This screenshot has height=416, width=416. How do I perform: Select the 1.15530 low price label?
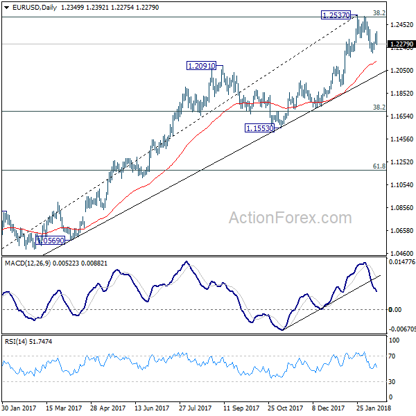click(x=259, y=128)
